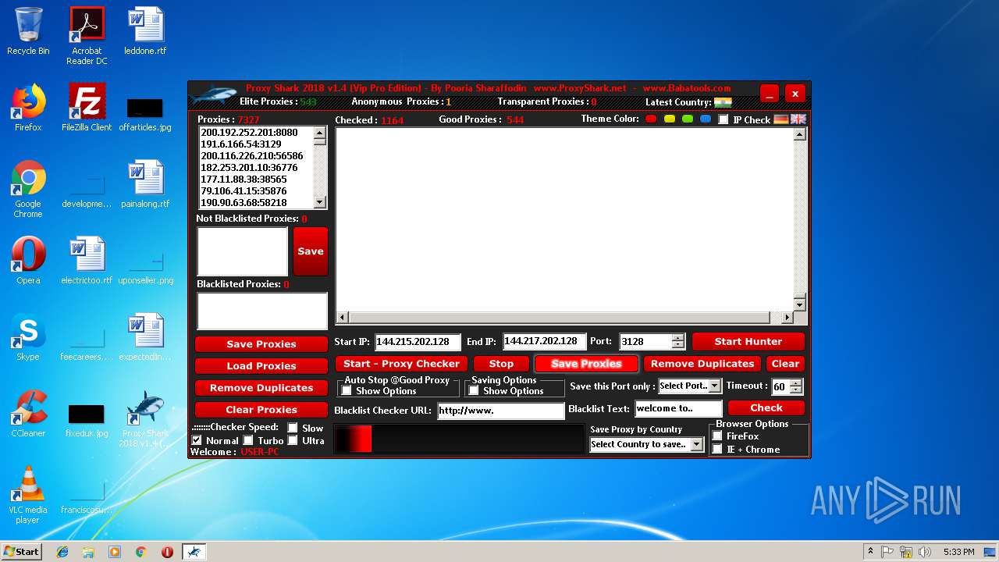Select Ultra checker speed

293,440
